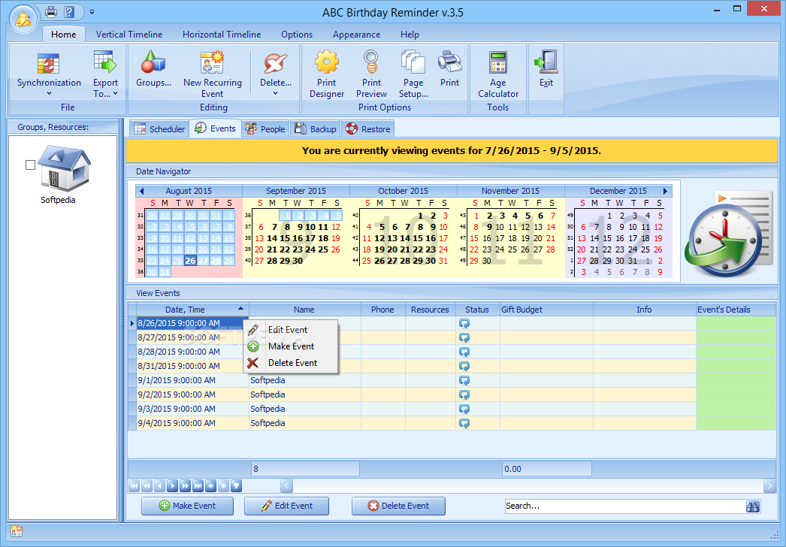The width and height of the screenshot is (786, 547).
Task: Open the Help ribbon tab
Action: point(410,35)
